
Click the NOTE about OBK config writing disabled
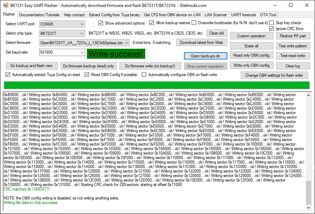point(61,198)
